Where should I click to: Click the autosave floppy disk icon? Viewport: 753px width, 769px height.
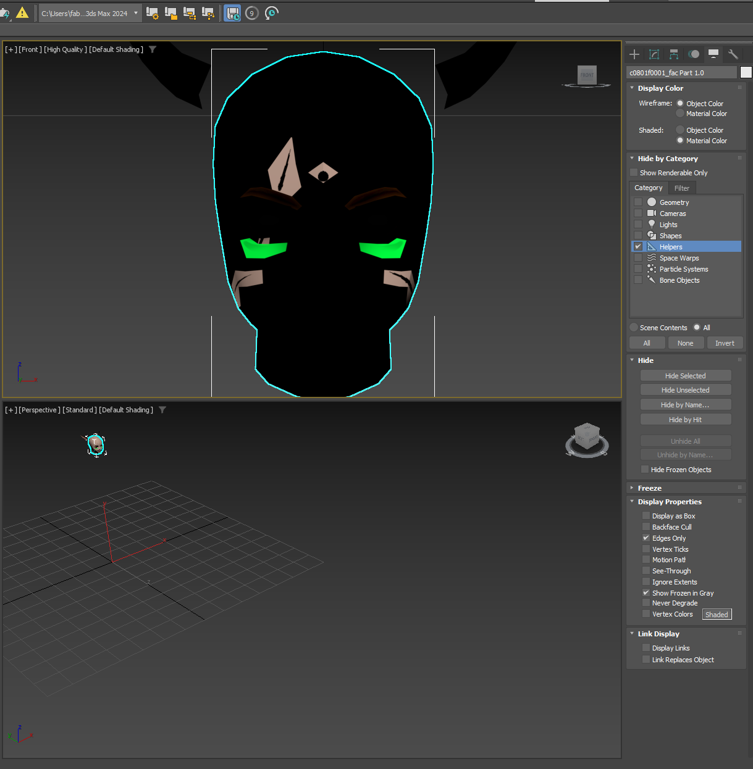[x=233, y=13]
